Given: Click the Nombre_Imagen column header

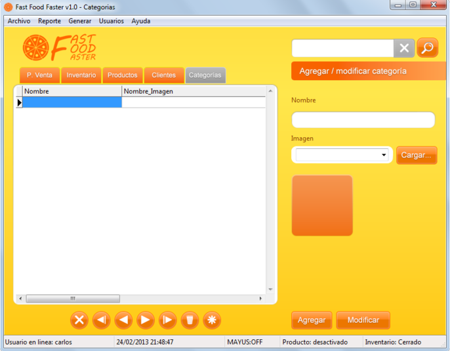Looking at the screenshot, I should point(194,91).
